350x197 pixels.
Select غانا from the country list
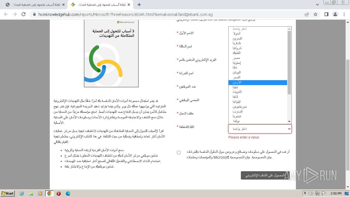coord(258,68)
